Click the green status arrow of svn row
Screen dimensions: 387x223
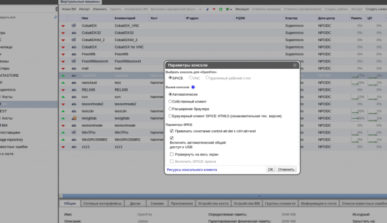point(63,97)
